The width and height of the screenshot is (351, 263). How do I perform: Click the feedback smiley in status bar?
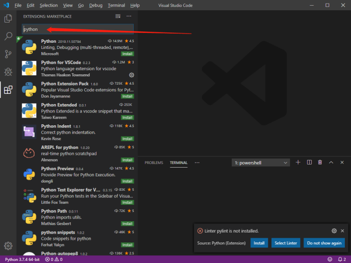pyautogui.click(x=330, y=259)
